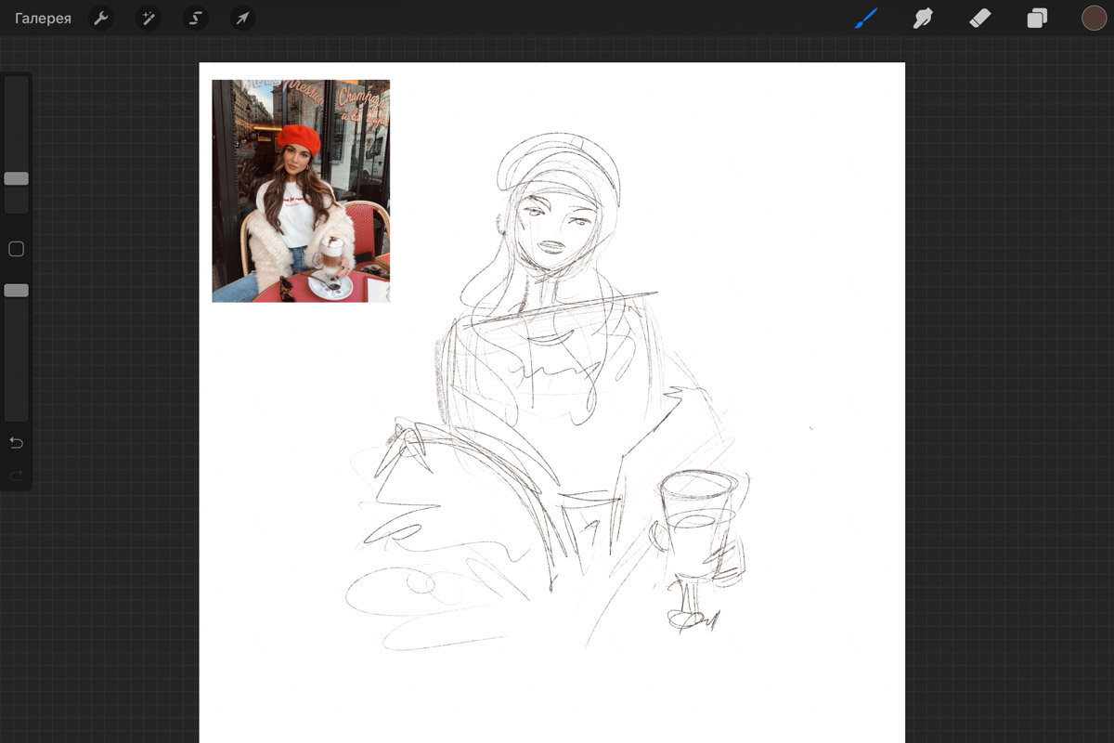Tap the Undo arrow in sidebar
The image size is (1114, 743).
coord(16,443)
